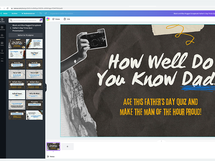215x161 pixels.
Task: Click the Redo arrow in the top bar
Action: pos(46,13)
